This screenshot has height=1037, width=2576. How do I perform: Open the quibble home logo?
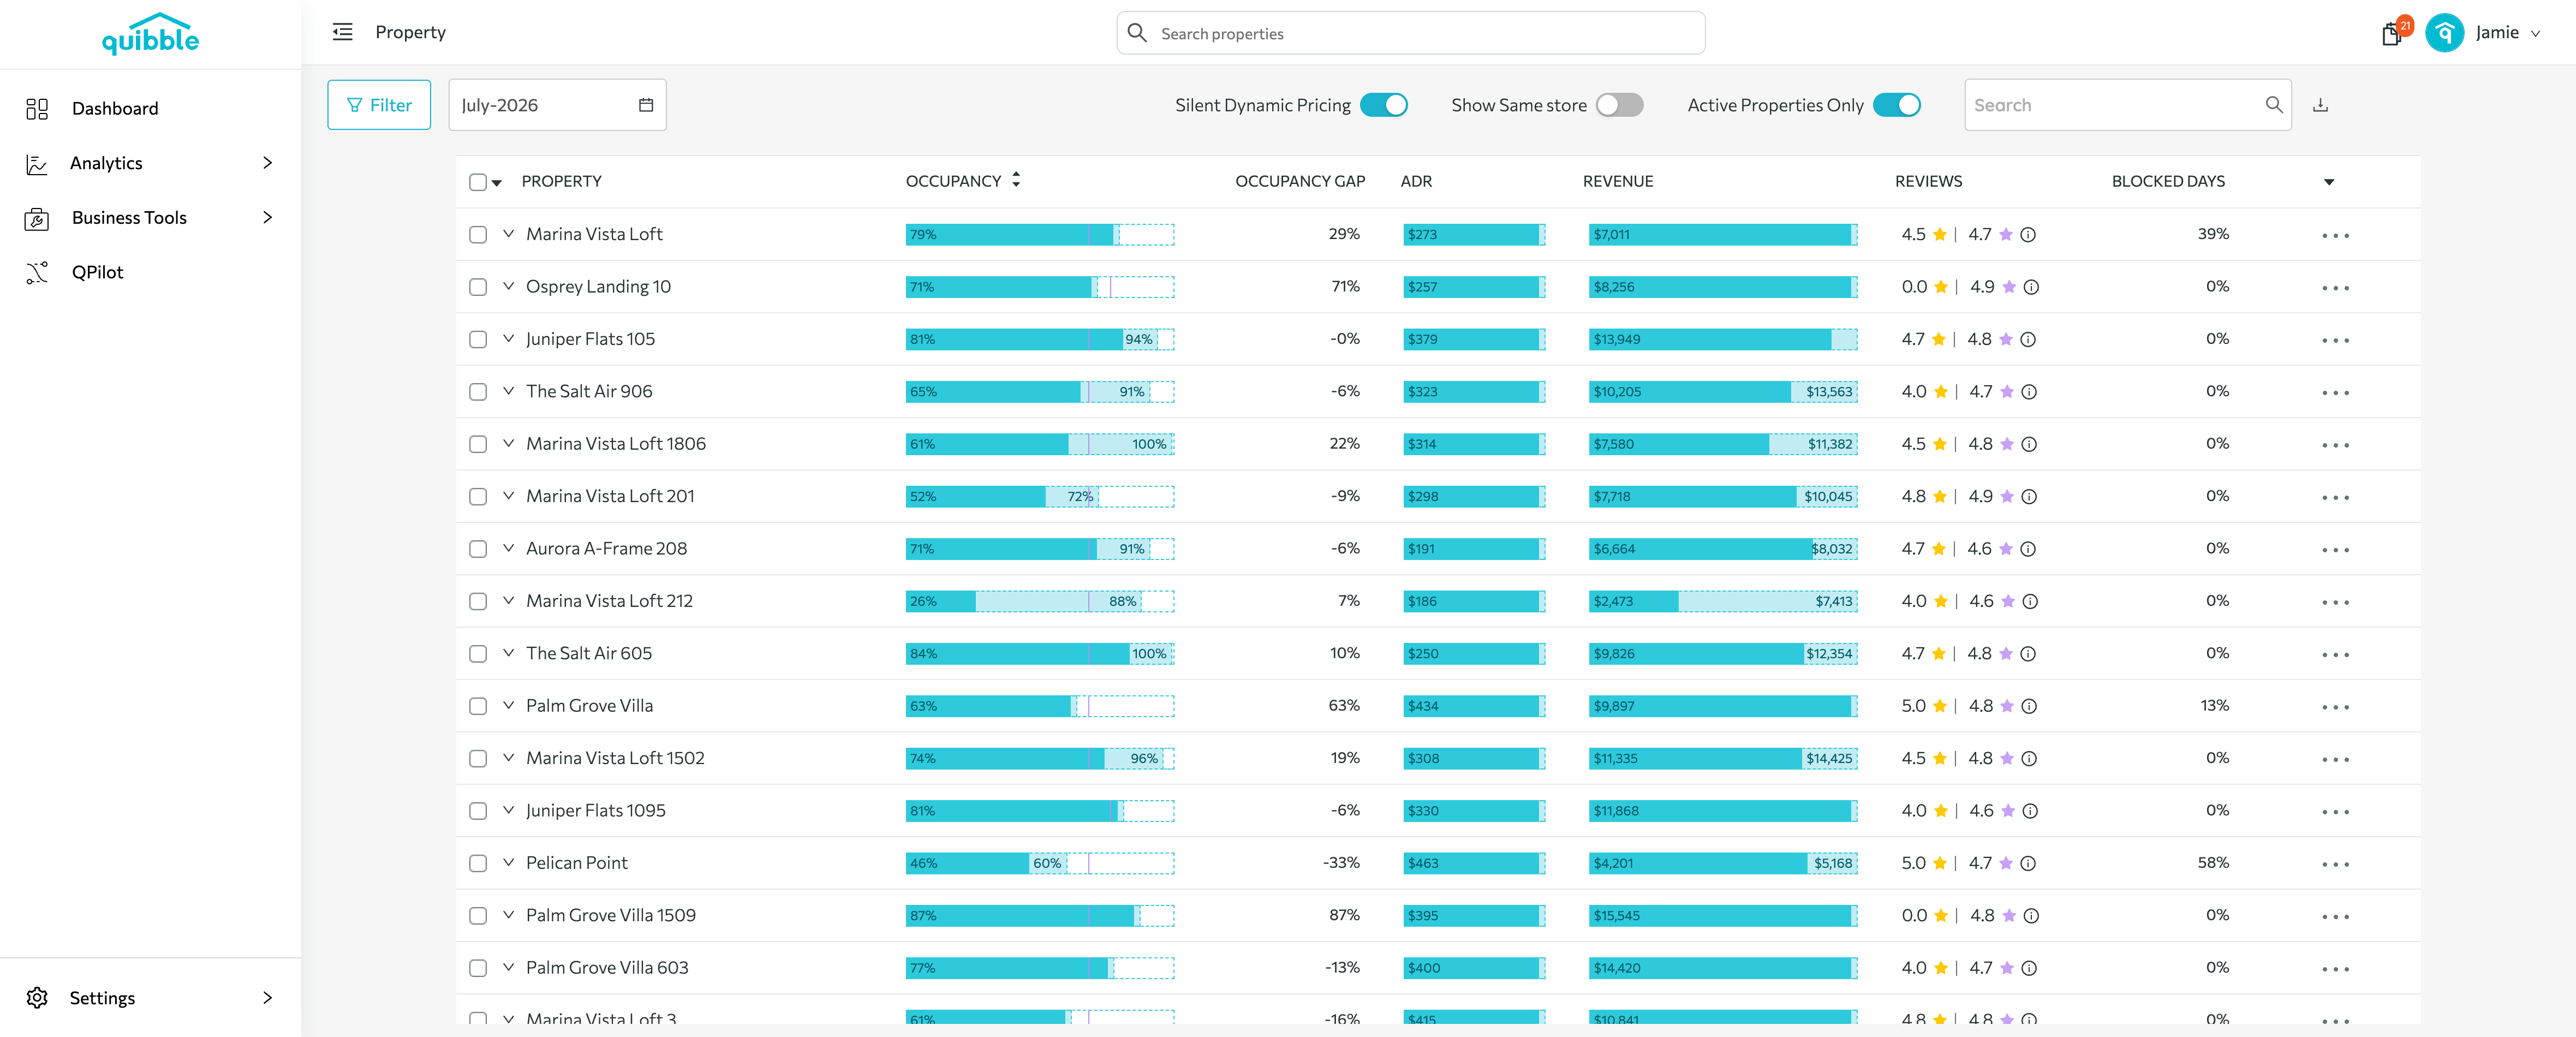click(x=150, y=34)
